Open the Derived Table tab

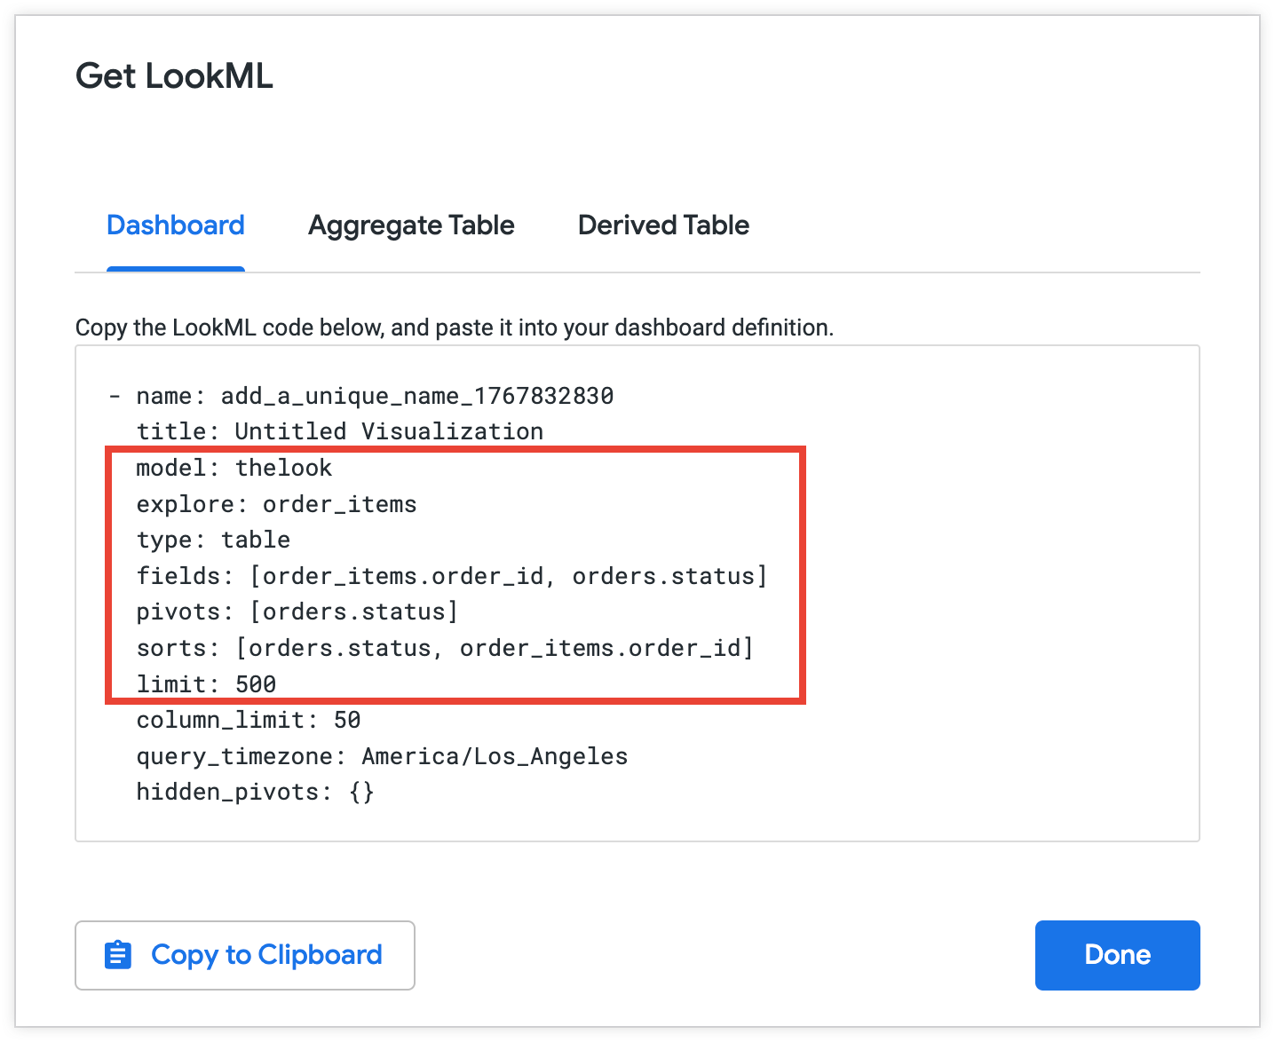pyautogui.click(x=663, y=225)
